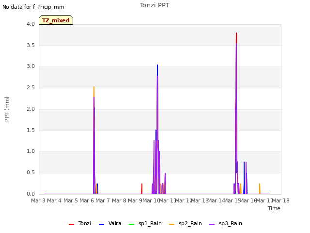Click the Mar 13 x-axis tick label
This screenshot has height=233, width=310.
pos(200,200)
